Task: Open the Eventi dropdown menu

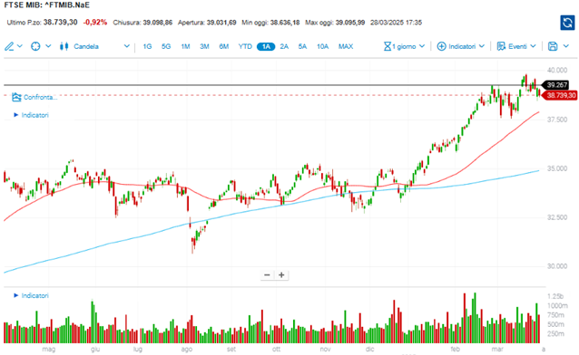Action: pyautogui.click(x=522, y=46)
